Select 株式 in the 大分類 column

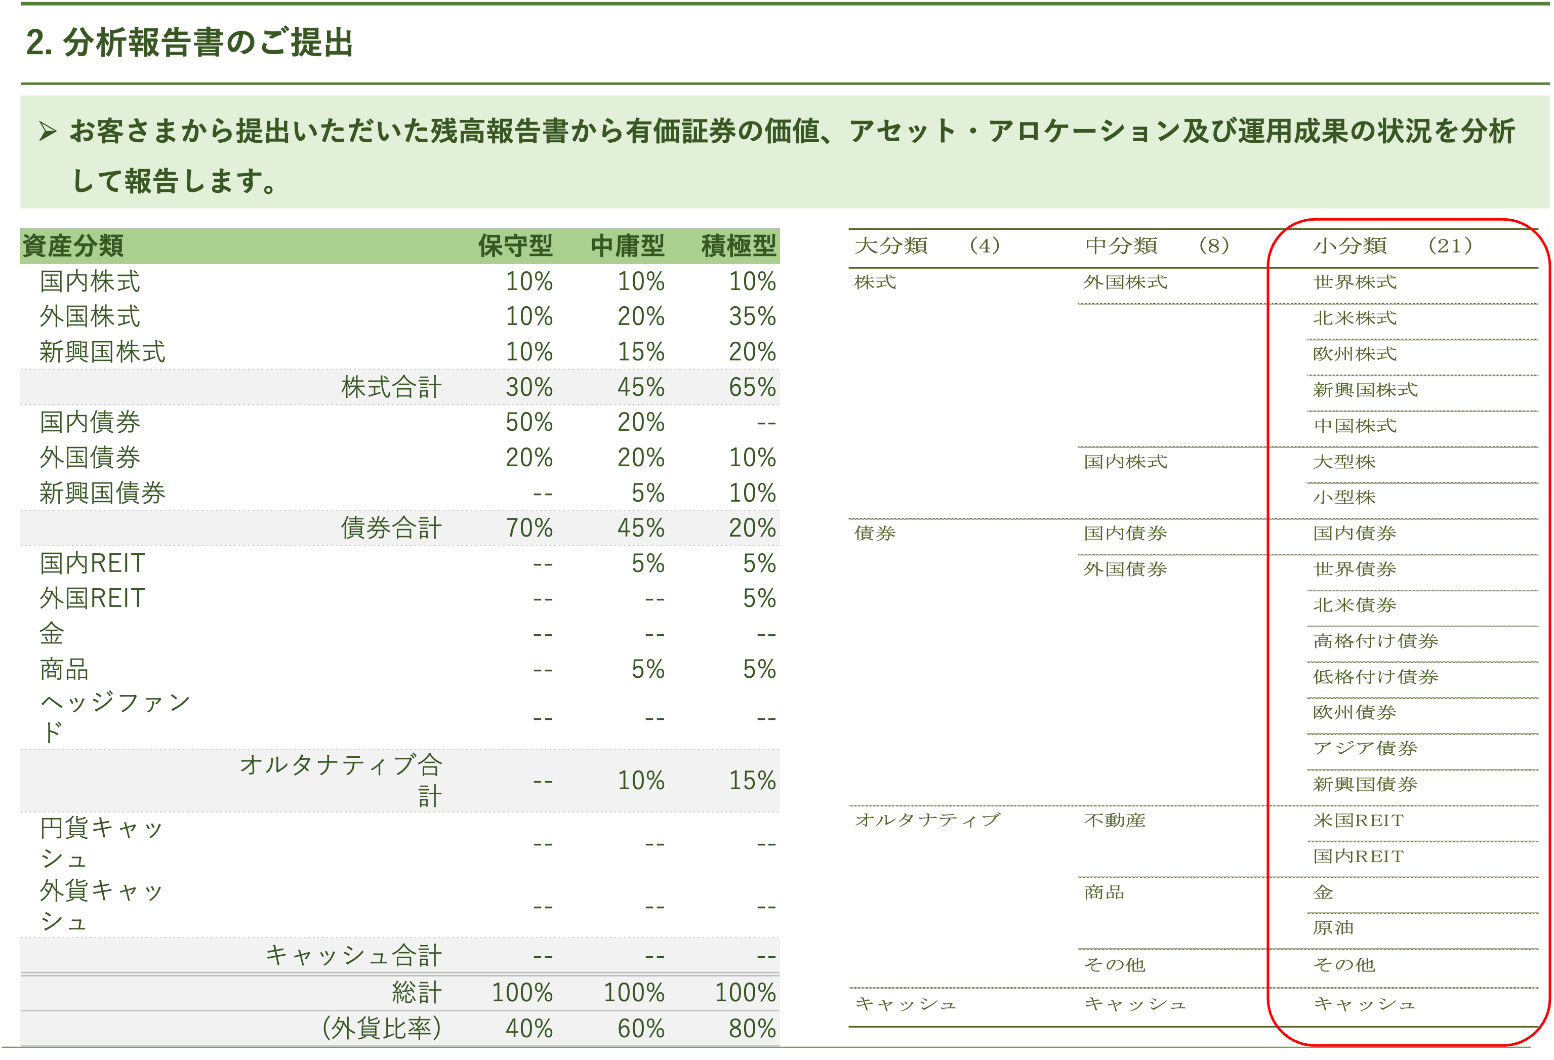pyautogui.click(x=875, y=282)
